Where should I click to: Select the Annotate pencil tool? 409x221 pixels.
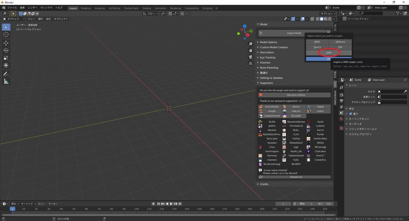tap(6, 74)
